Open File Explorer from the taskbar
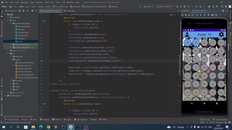 pyautogui.click(x=33, y=127)
